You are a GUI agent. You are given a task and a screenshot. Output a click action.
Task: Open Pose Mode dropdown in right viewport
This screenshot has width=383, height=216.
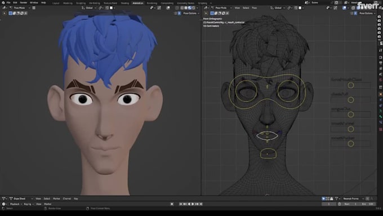pyautogui.click(x=221, y=8)
